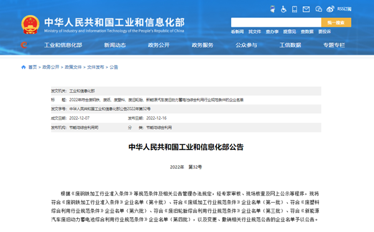Click the 看新闻 quick link

(x=237, y=32)
